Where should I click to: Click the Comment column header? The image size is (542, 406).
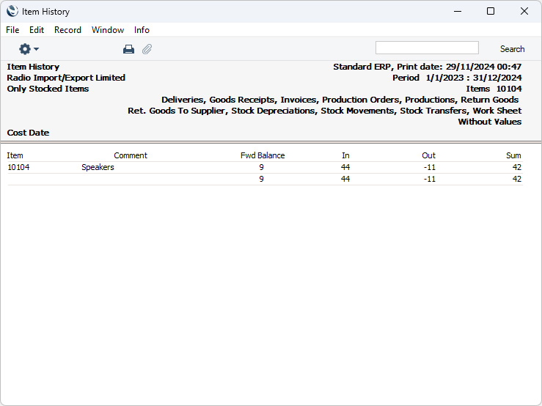pyautogui.click(x=131, y=155)
